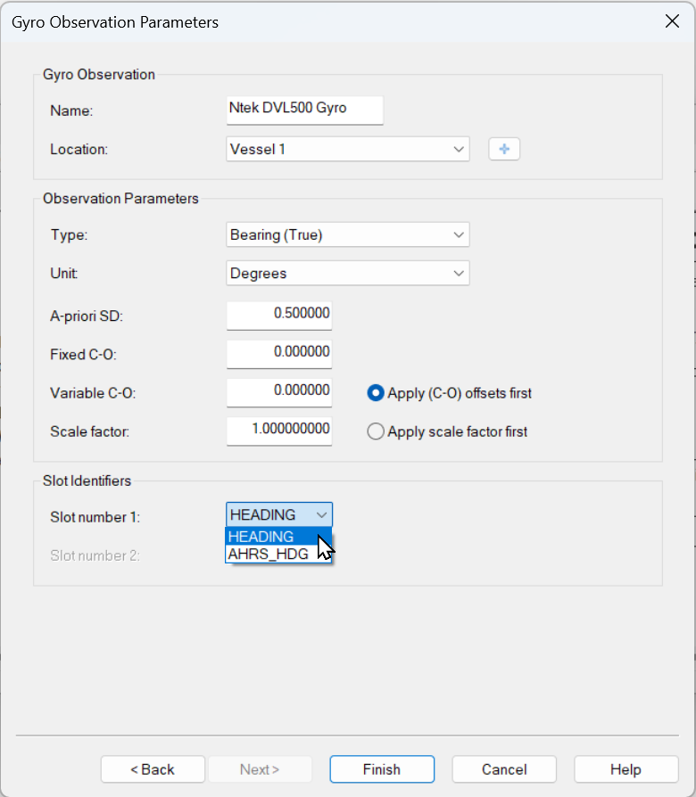Collapse the Slot number 1 combo box
Screen dimensions: 696x797
coord(279,514)
